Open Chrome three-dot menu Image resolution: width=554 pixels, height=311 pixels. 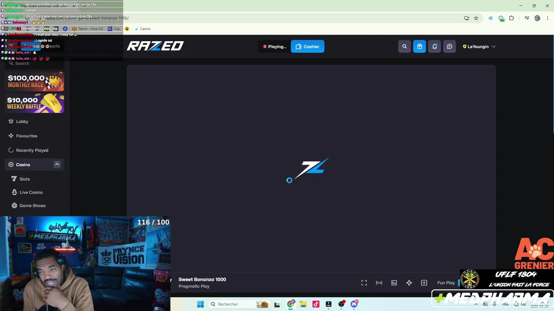click(x=548, y=18)
